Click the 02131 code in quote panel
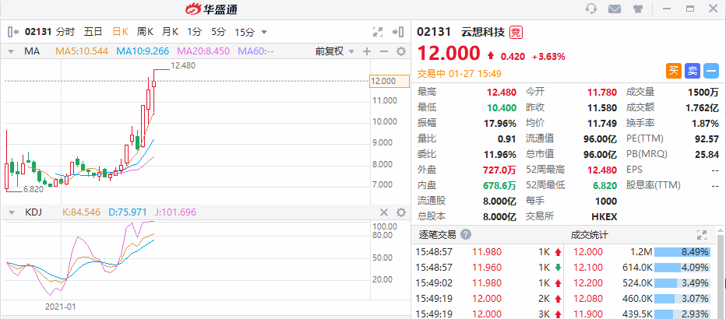 pos(434,32)
